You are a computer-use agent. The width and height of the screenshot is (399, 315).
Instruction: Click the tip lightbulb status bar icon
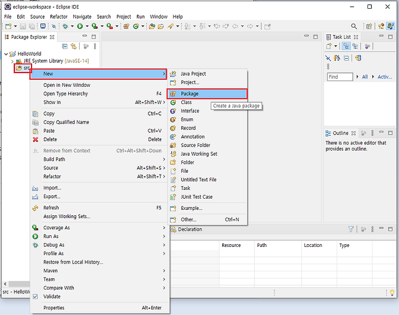click(x=392, y=293)
